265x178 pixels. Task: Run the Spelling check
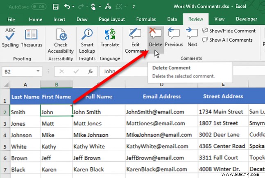click(10, 38)
